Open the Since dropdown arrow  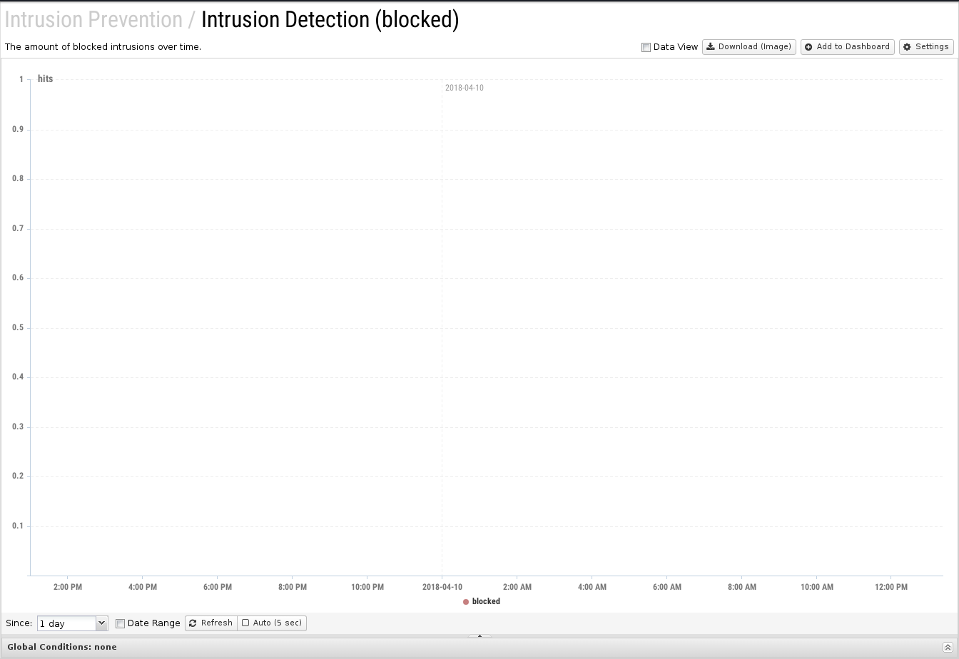(101, 623)
